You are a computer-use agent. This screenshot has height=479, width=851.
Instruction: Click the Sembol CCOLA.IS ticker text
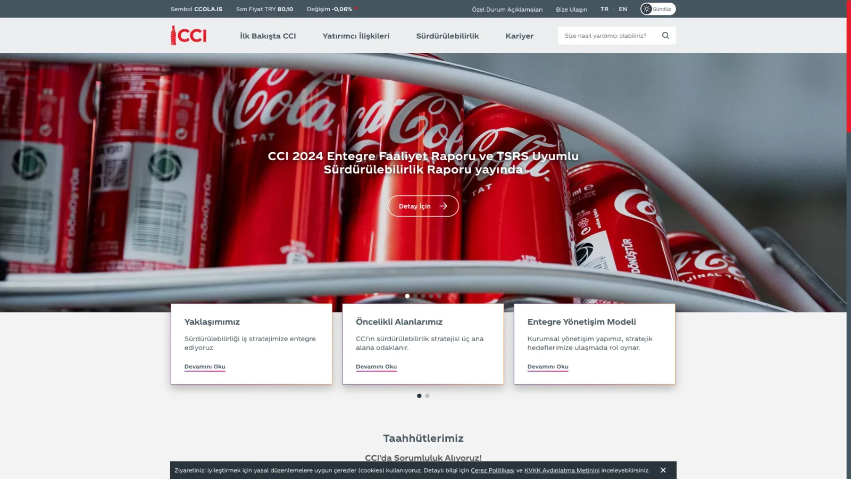click(x=196, y=9)
